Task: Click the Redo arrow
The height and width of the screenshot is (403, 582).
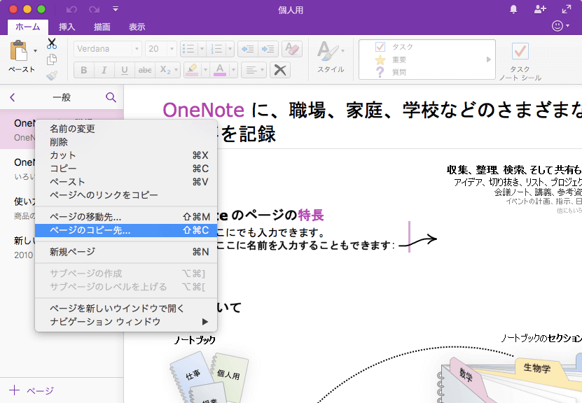Action: tap(95, 9)
